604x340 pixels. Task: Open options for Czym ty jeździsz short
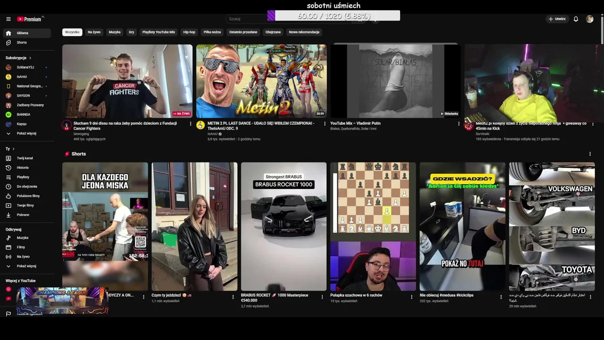click(x=233, y=297)
